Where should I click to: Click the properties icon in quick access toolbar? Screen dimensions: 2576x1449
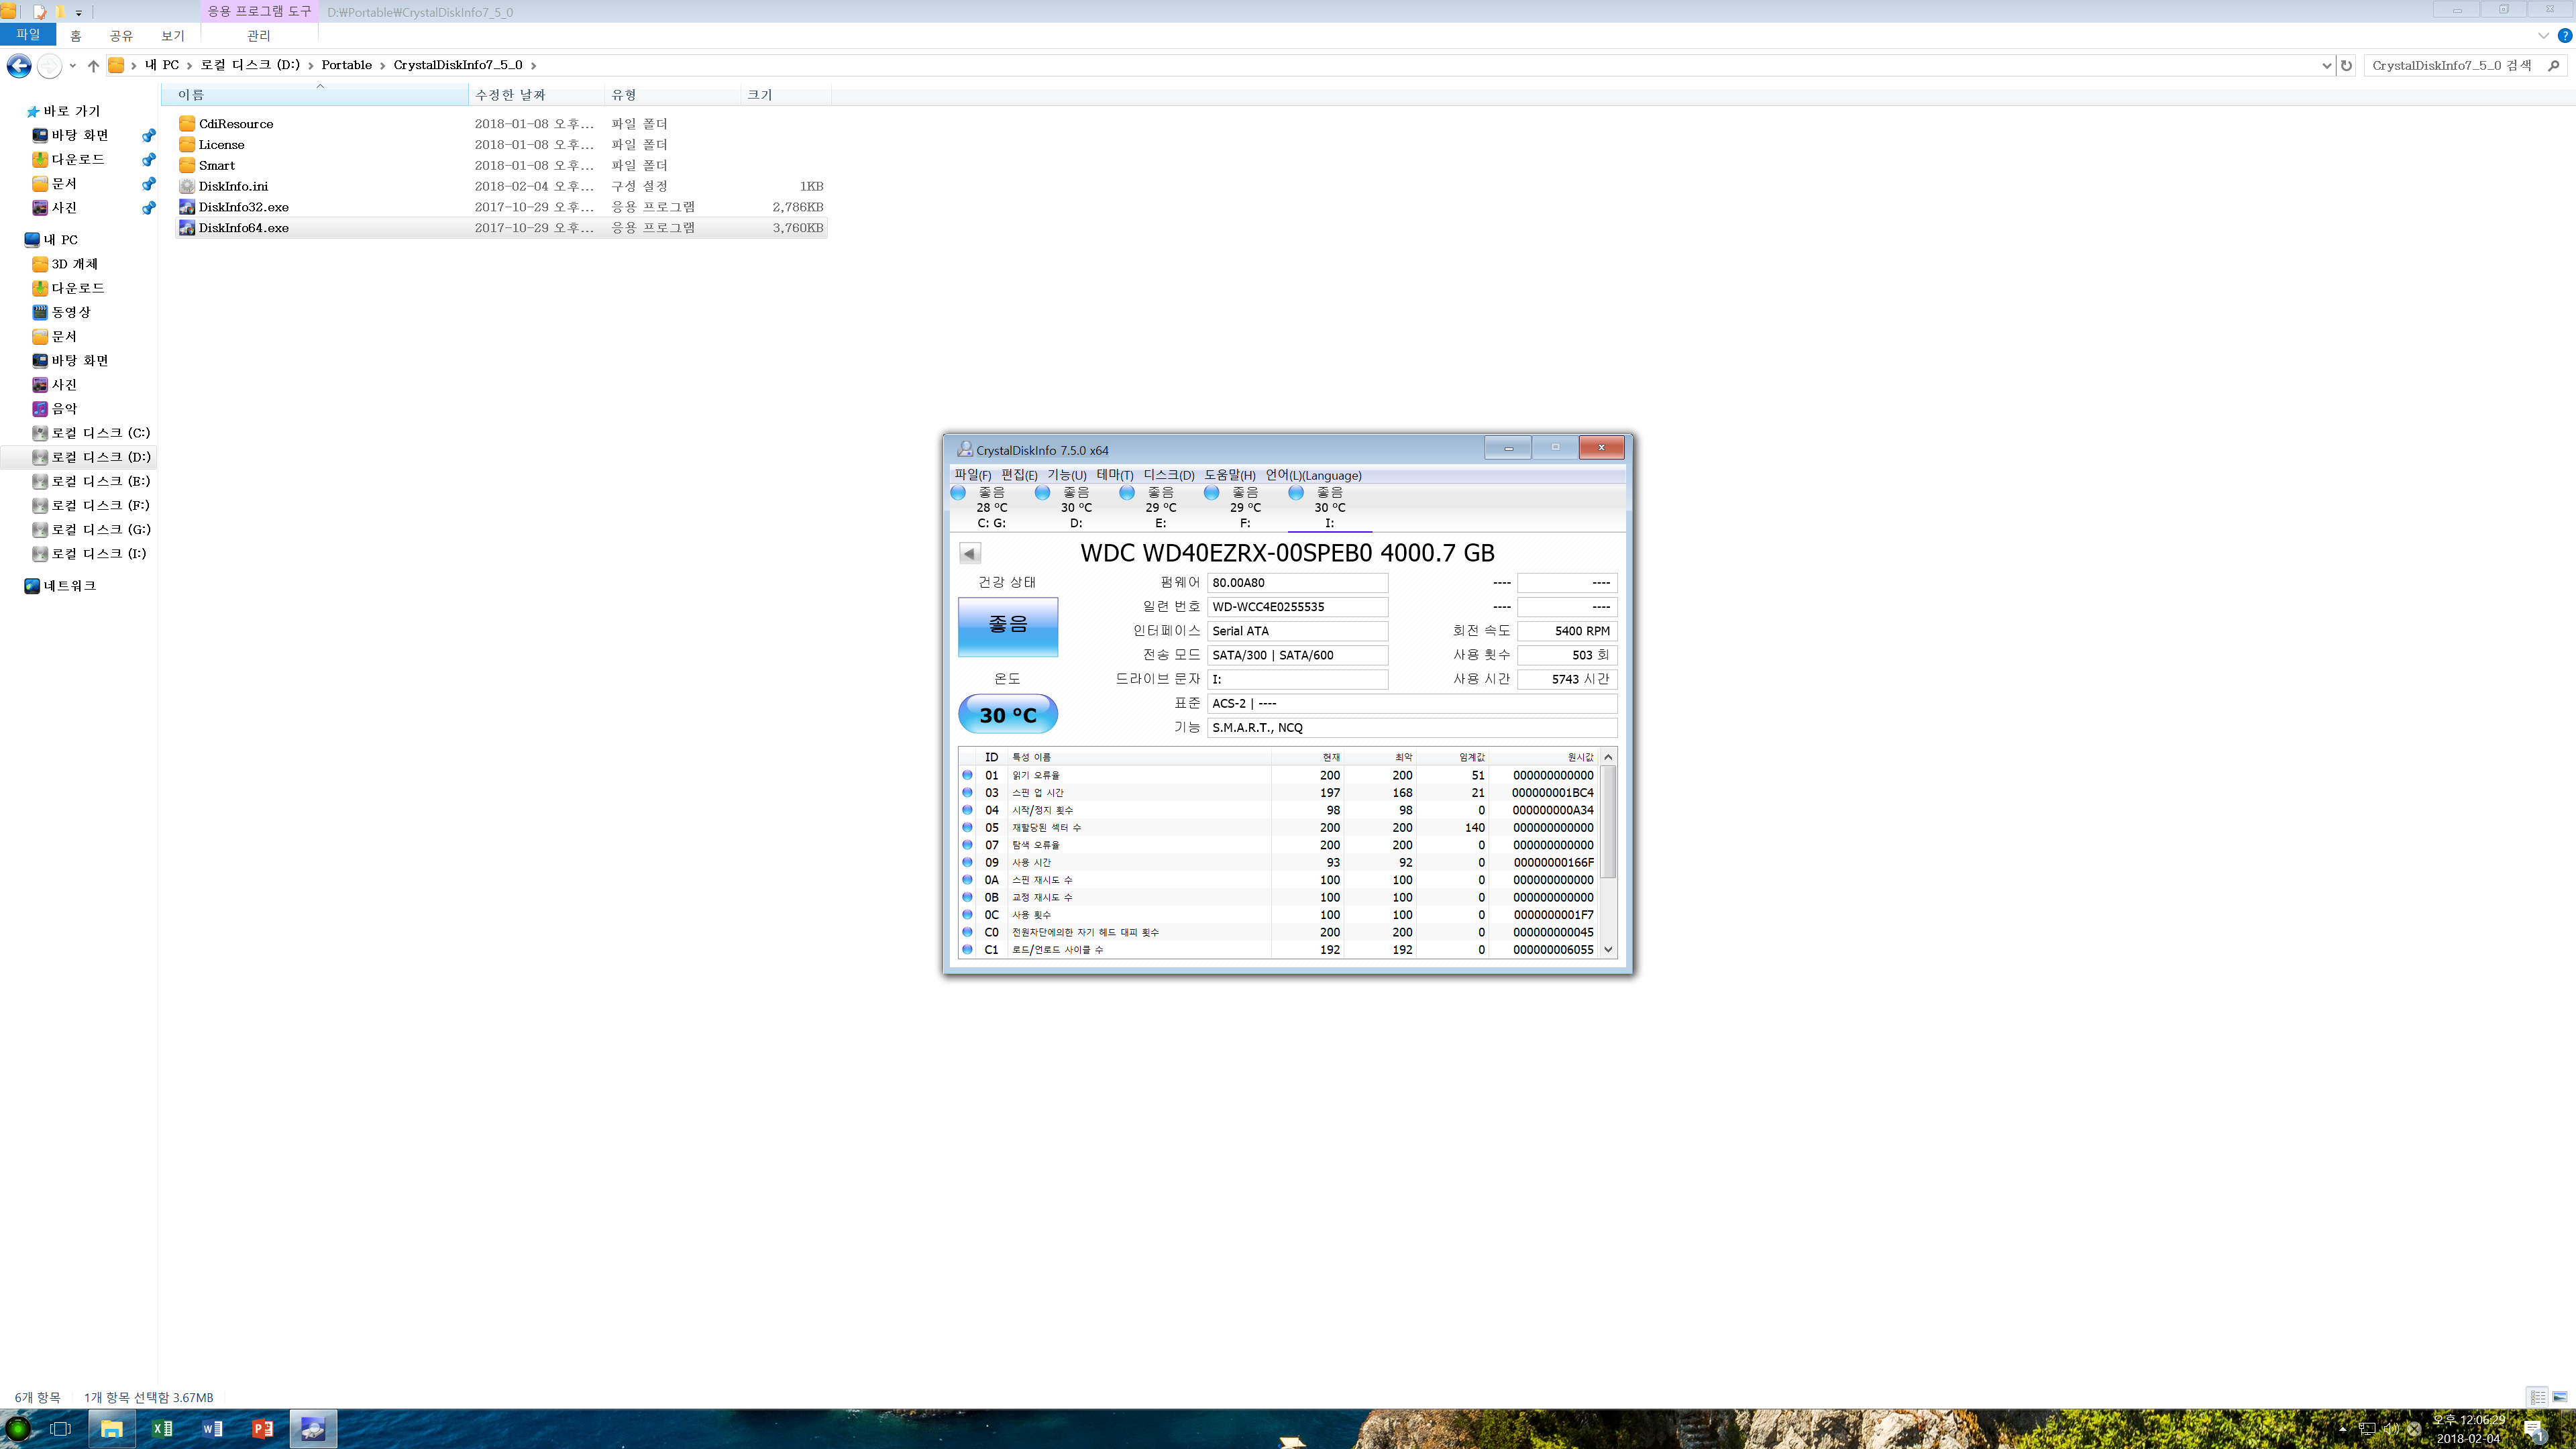click(39, 12)
